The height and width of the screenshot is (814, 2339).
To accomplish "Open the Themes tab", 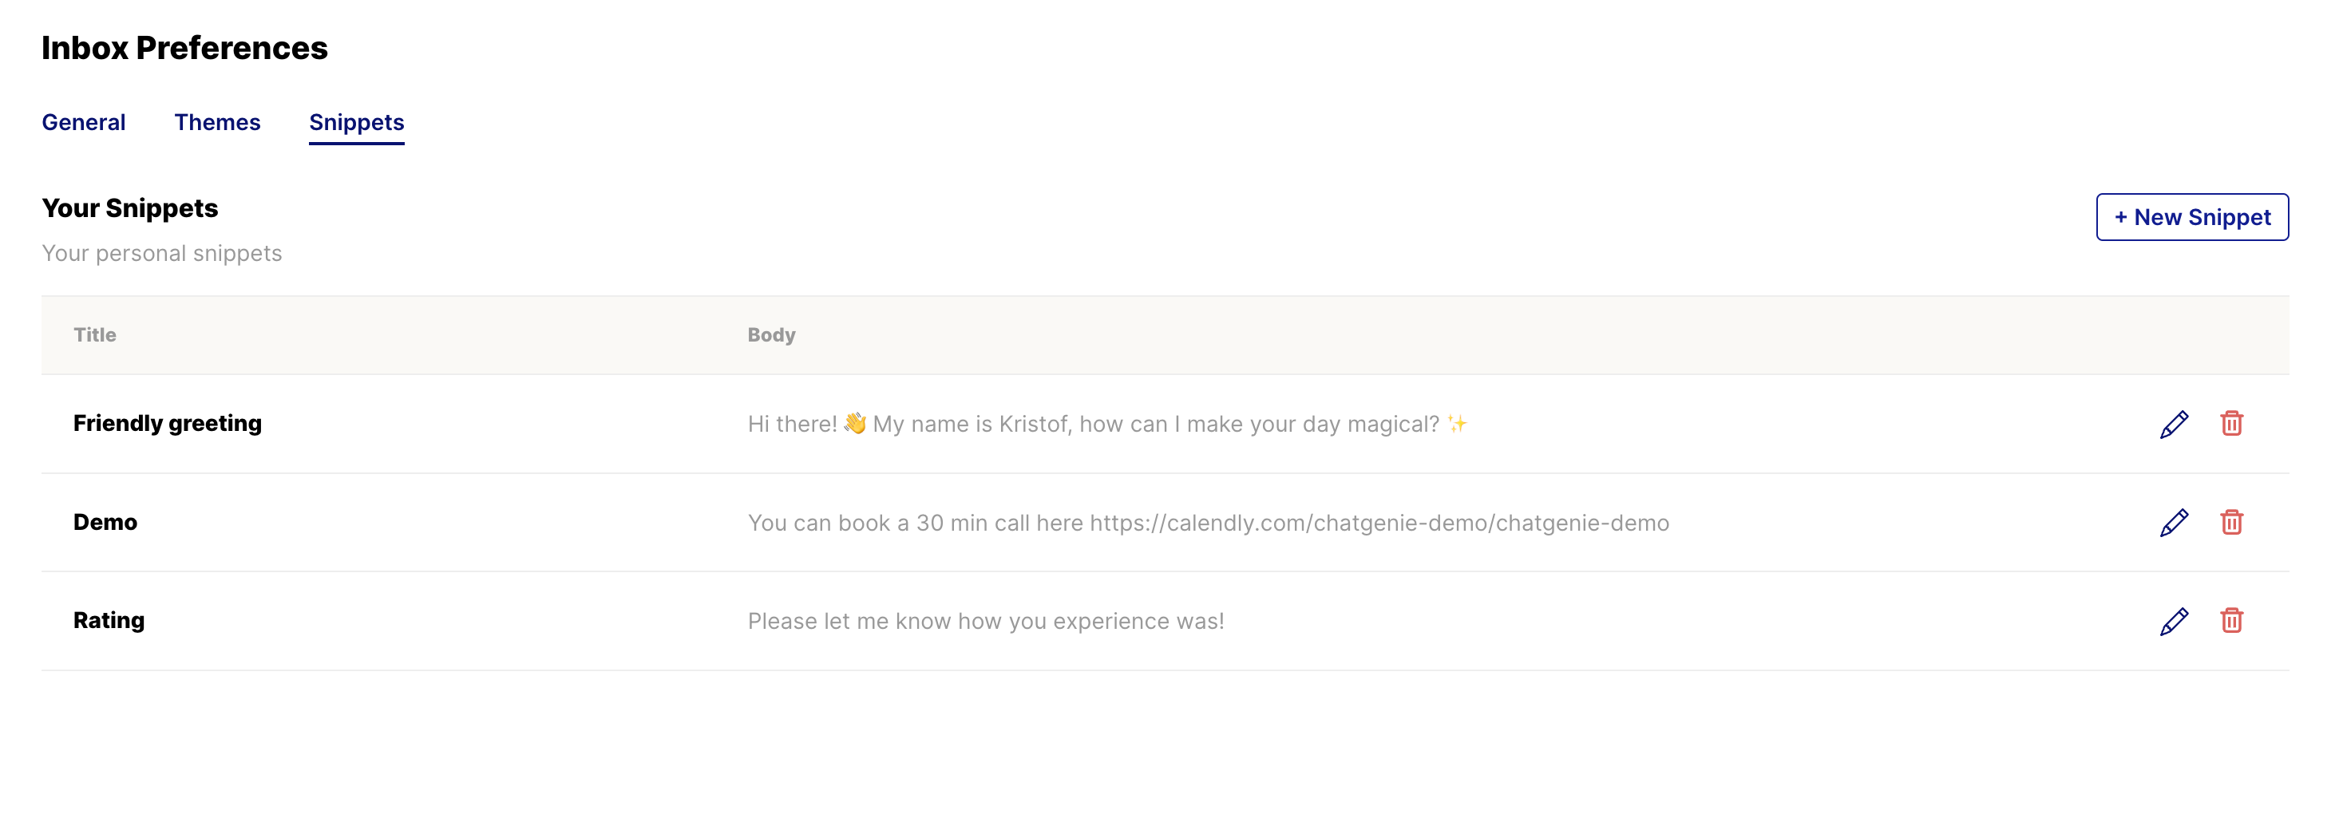I will pyautogui.click(x=218, y=121).
